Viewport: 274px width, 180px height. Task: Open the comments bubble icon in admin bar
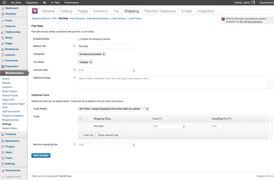(x=45, y=3)
